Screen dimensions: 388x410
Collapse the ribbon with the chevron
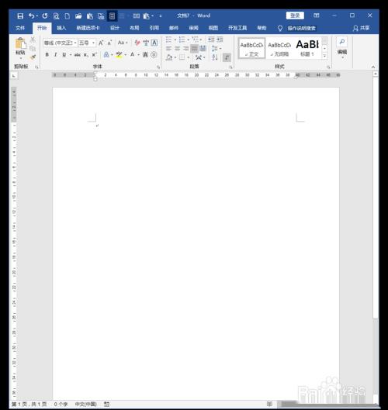click(373, 67)
